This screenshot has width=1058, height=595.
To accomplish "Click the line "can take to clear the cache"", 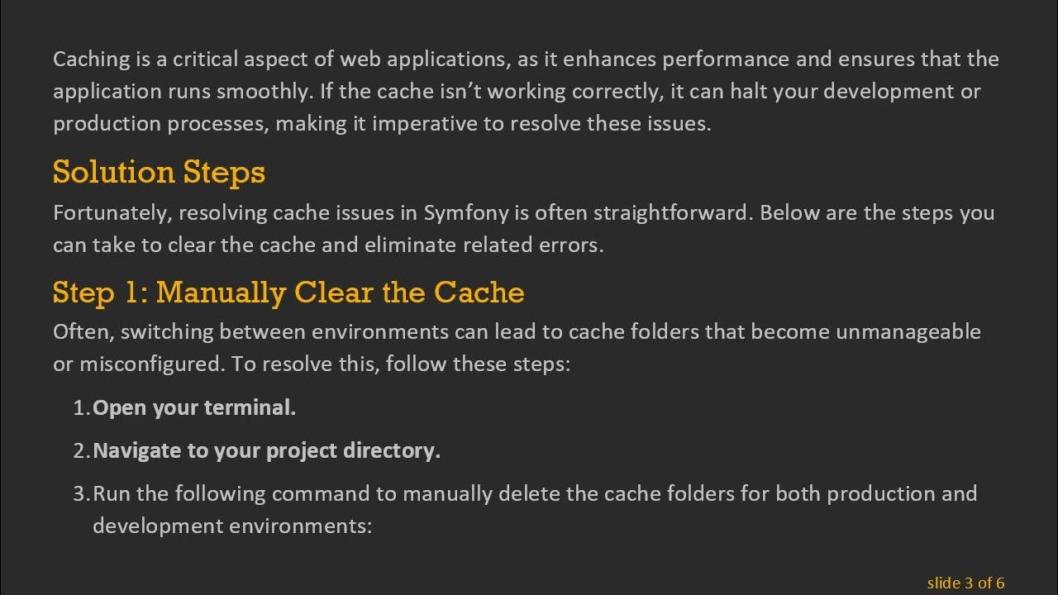I will pyautogui.click(x=328, y=245).
